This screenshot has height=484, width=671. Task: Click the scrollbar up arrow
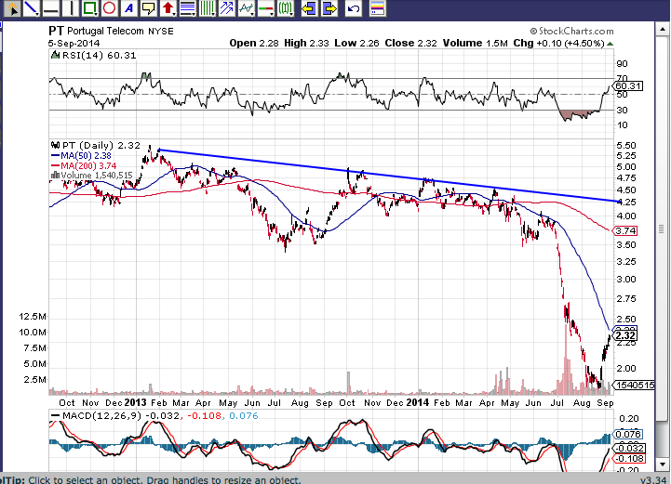(x=661, y=30)
